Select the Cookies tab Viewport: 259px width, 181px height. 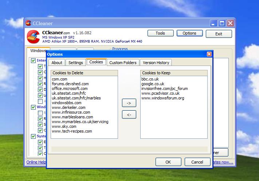point(96,62)
